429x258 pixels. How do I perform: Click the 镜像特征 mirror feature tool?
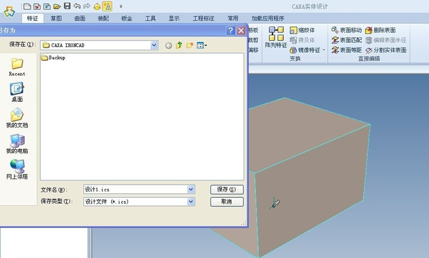pos(305,50)
